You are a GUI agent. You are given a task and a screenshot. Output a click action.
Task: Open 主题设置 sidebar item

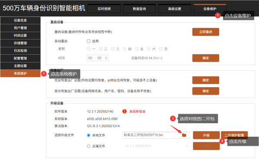pos(20,66)
